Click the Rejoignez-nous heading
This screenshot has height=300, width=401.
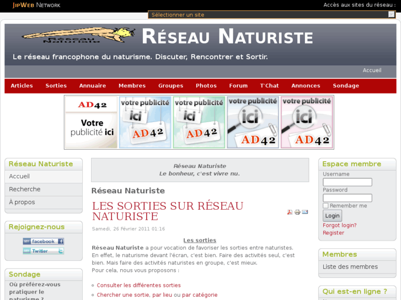[36, 227]
